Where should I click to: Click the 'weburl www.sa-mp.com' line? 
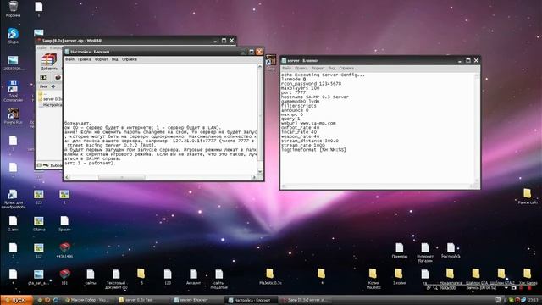308,123
